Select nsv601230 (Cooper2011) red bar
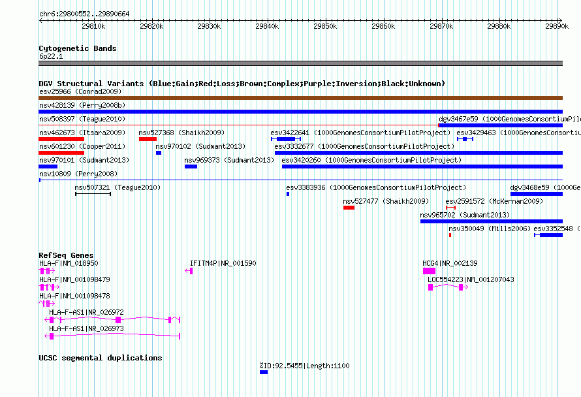581x397 pixels. click(x=61, y=153)
